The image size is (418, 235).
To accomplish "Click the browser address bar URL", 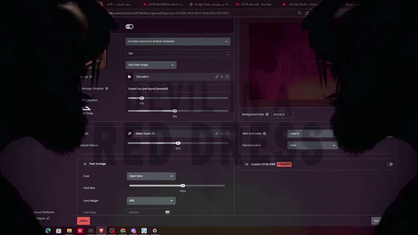I will [168, 13].
